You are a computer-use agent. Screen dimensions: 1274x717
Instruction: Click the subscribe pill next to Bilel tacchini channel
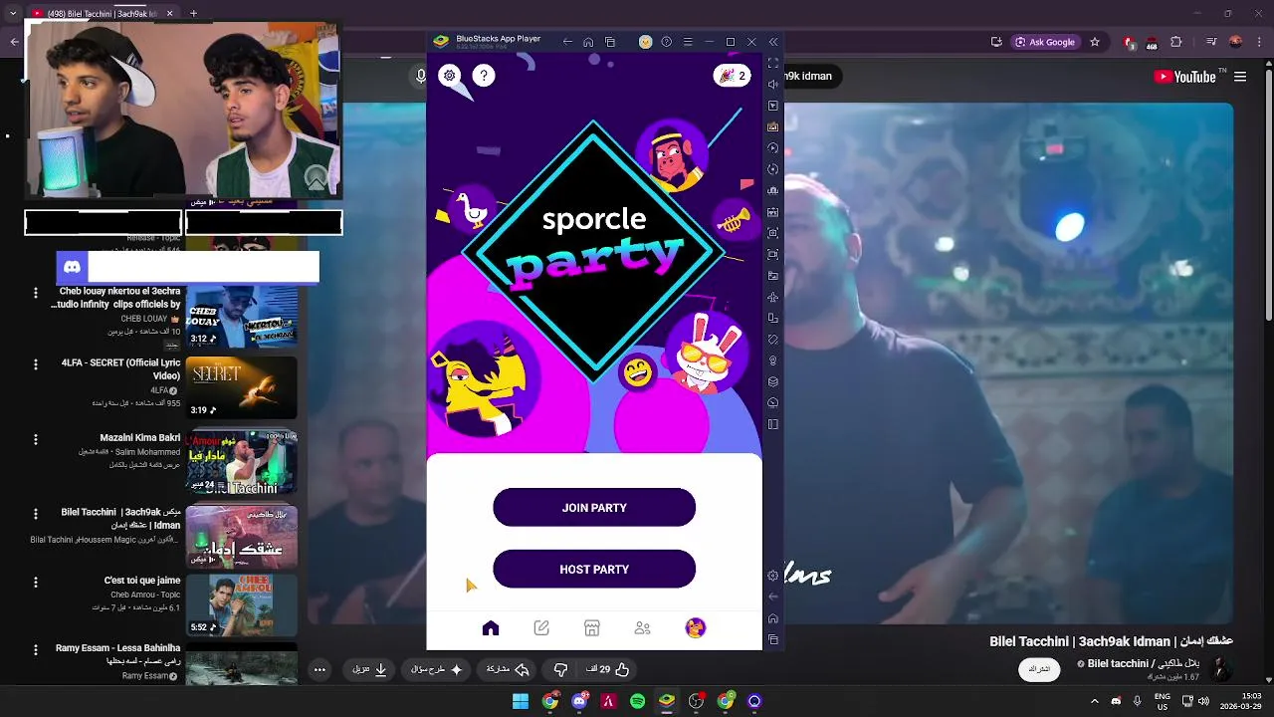coord(1039,669)
